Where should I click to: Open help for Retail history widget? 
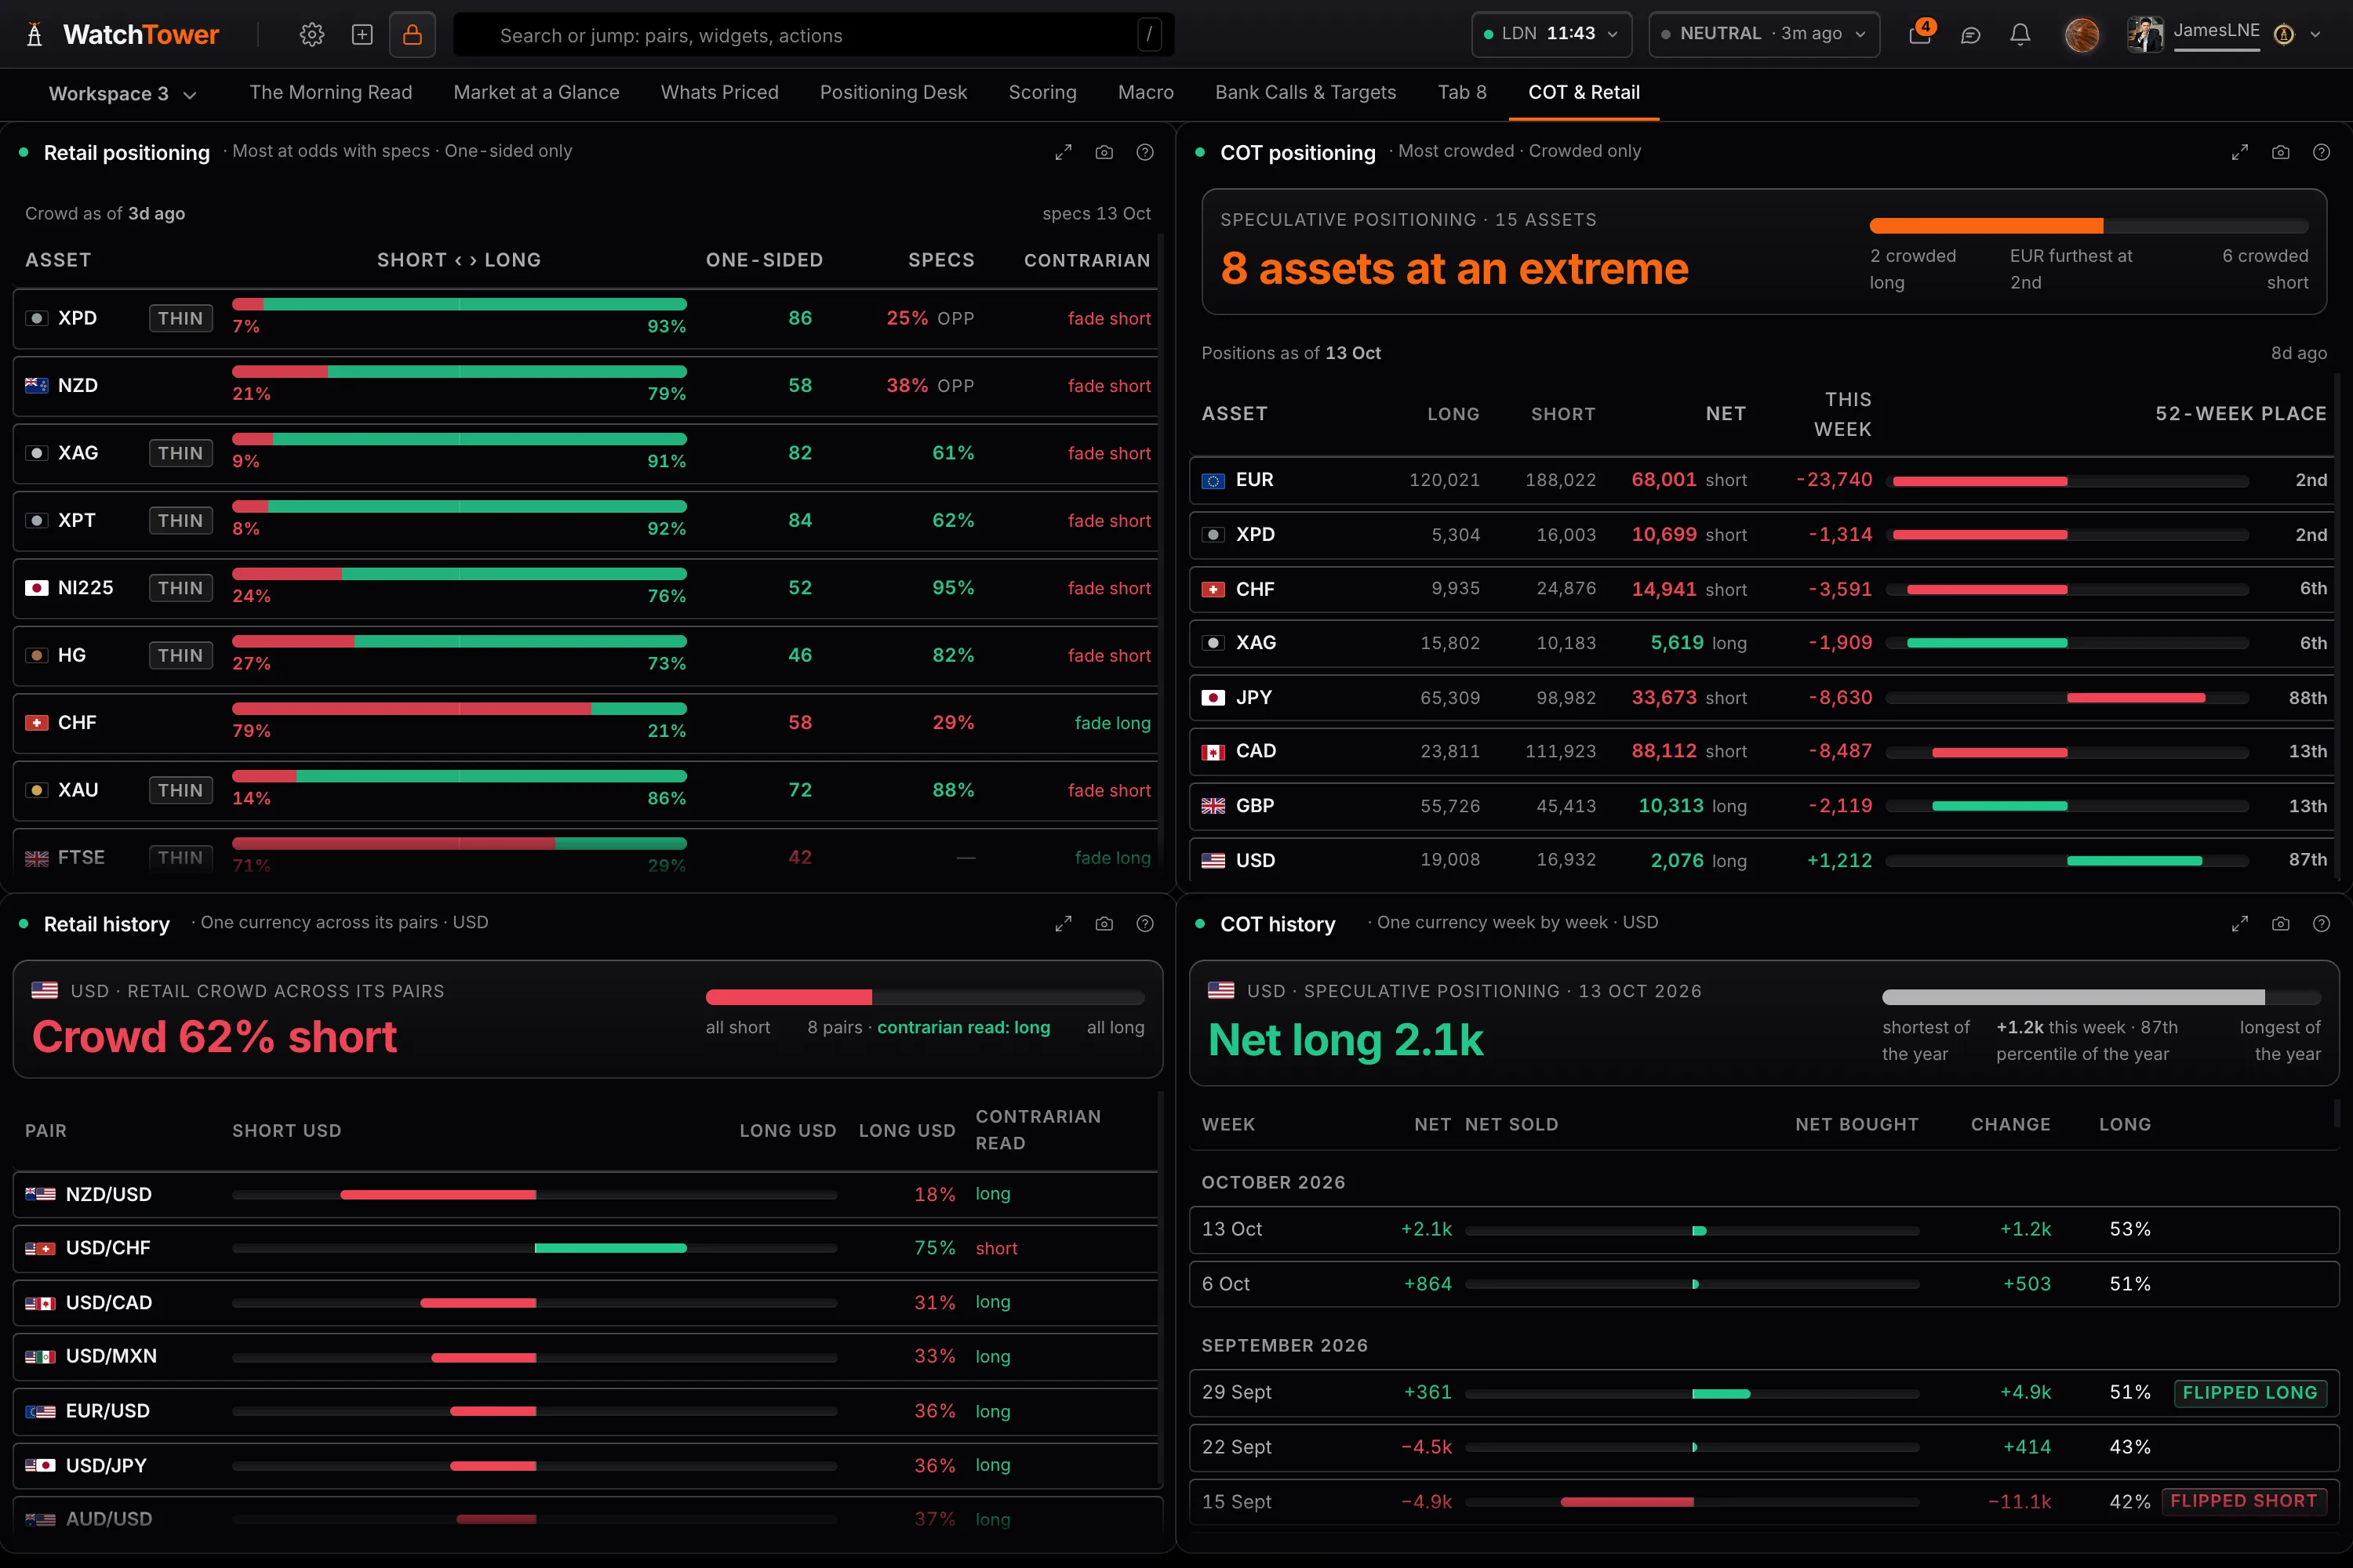[x=1145, y=924]
